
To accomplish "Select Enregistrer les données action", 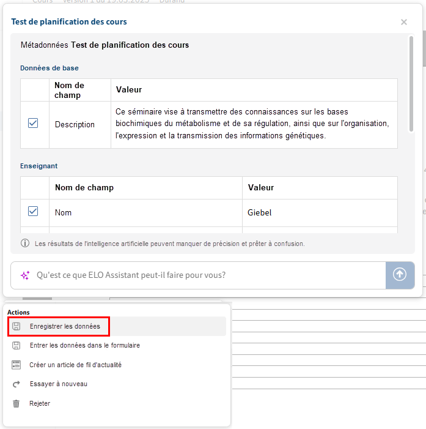I will pos(117,326).
